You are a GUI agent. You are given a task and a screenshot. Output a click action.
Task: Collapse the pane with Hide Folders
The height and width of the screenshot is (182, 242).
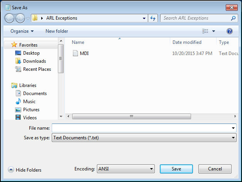coord(25,170)
